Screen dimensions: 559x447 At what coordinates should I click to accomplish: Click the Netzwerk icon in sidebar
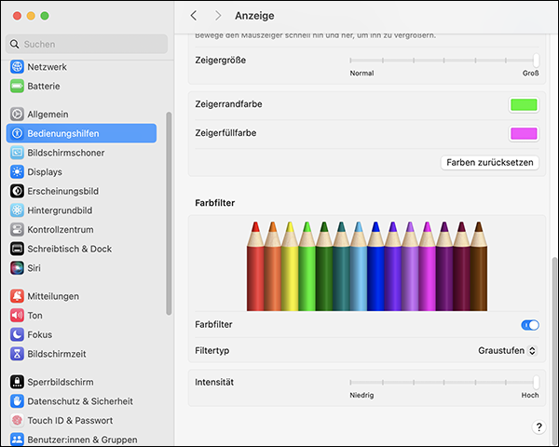click(x=17, y=67)
